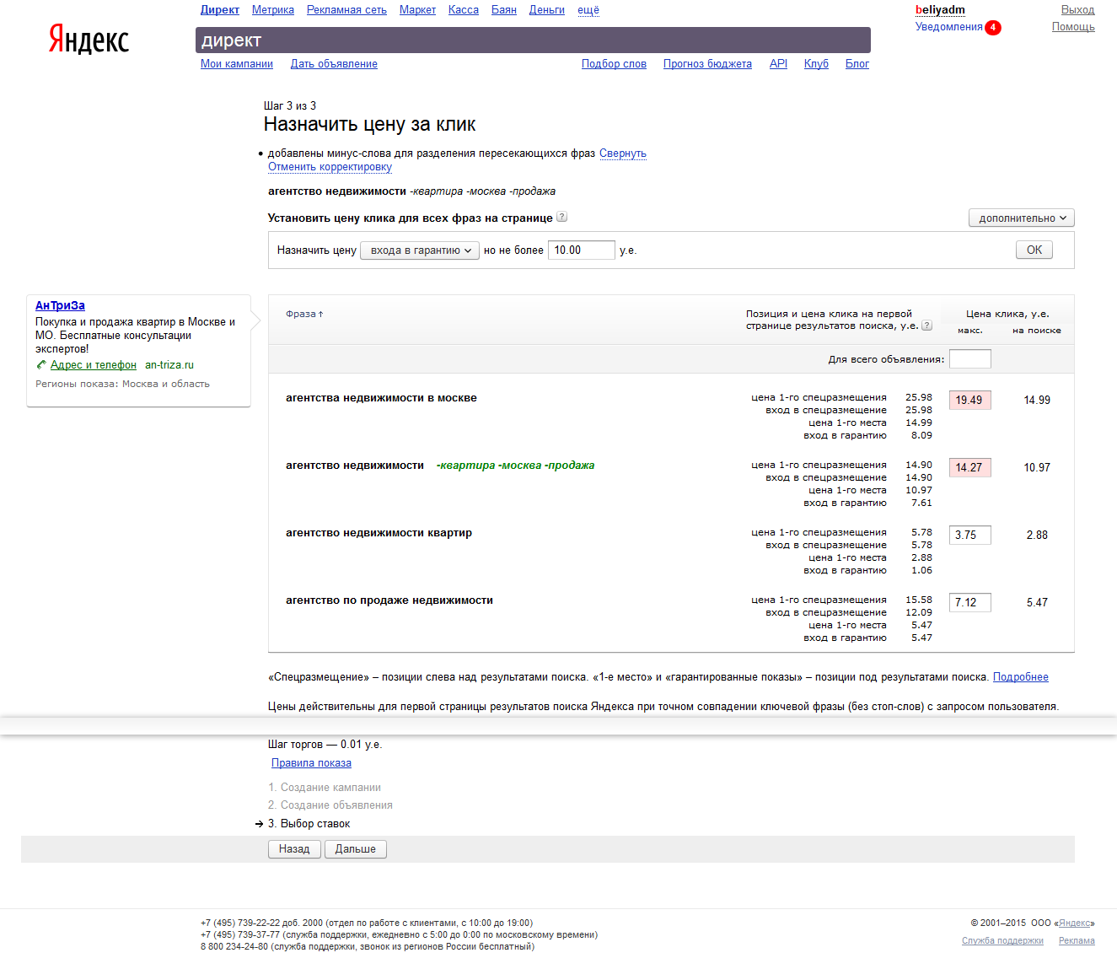
Task: Click search price value 2.88
Action: point(1037,536)
